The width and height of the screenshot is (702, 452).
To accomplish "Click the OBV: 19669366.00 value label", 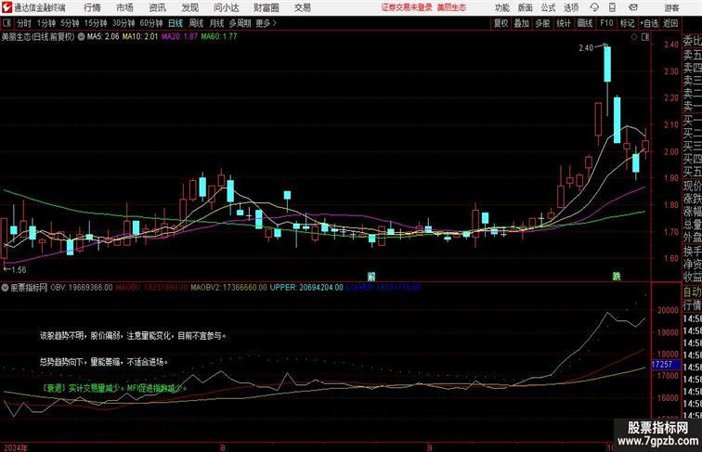I will [82, 288].
